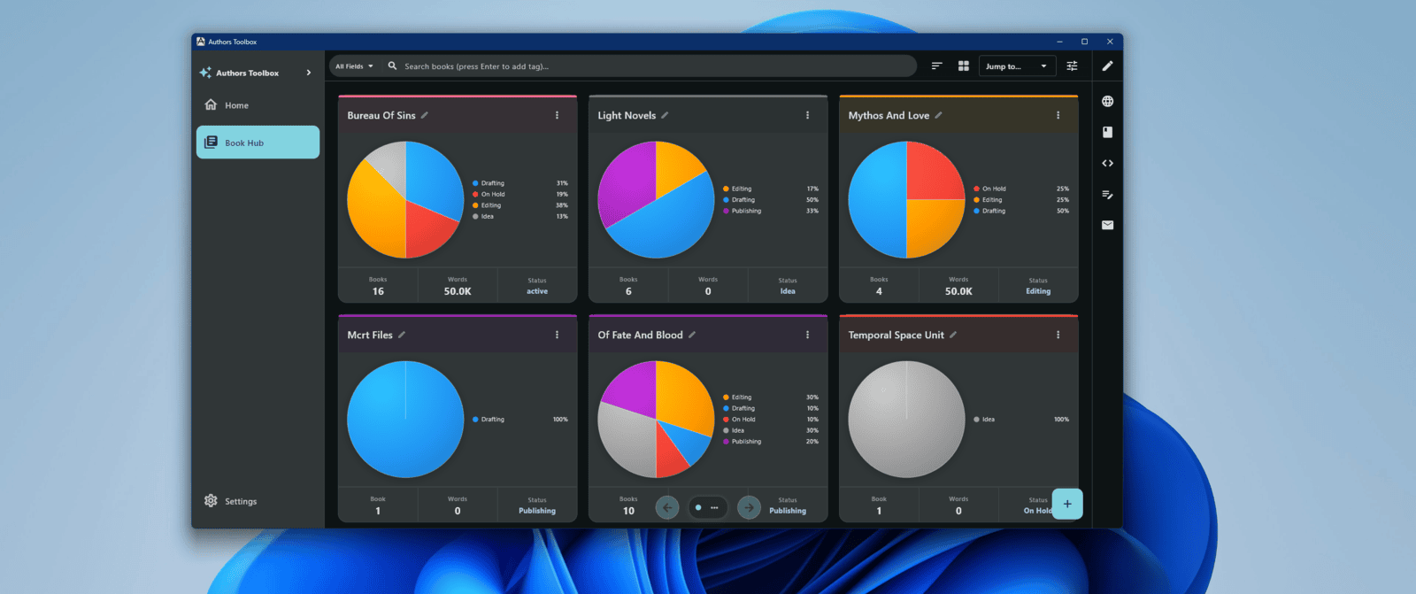Click the pencil icon in right sidebar
The image size is (1416, 594).
point(1107,66)
